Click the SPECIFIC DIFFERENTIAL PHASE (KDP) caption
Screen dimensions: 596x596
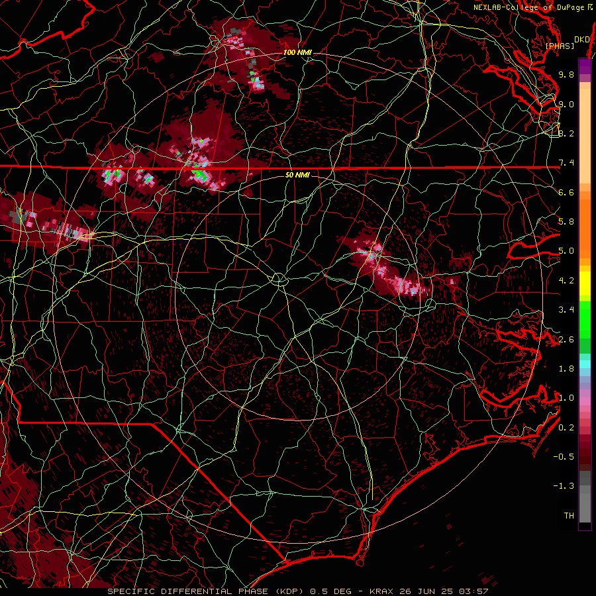point(207,591)
